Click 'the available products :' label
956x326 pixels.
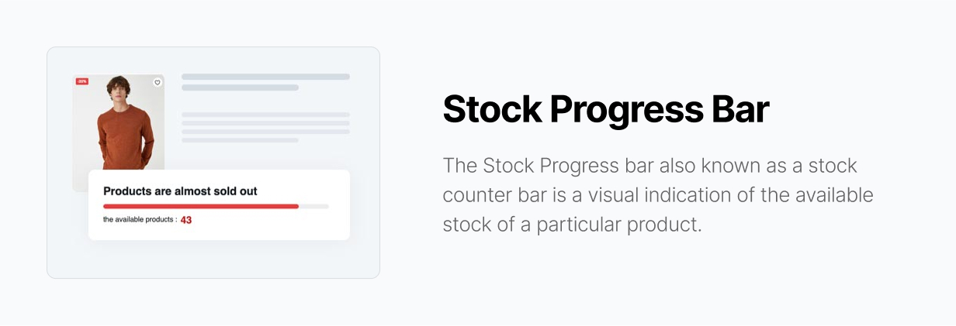[x=140, y=220]
